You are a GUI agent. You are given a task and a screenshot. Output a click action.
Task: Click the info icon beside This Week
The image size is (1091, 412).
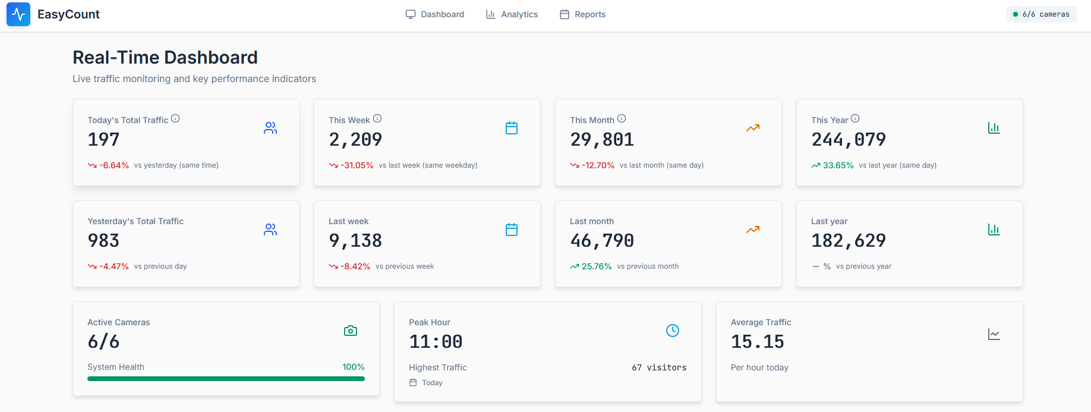point(377,118)
